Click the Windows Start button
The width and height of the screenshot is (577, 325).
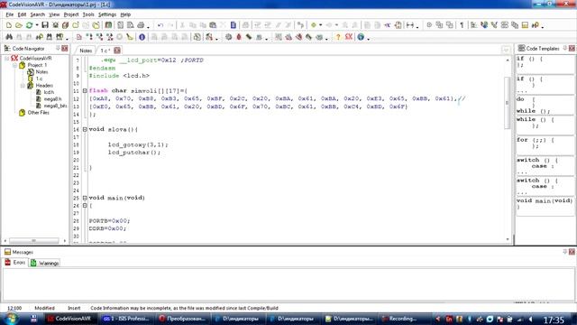[x=10, y=319]
